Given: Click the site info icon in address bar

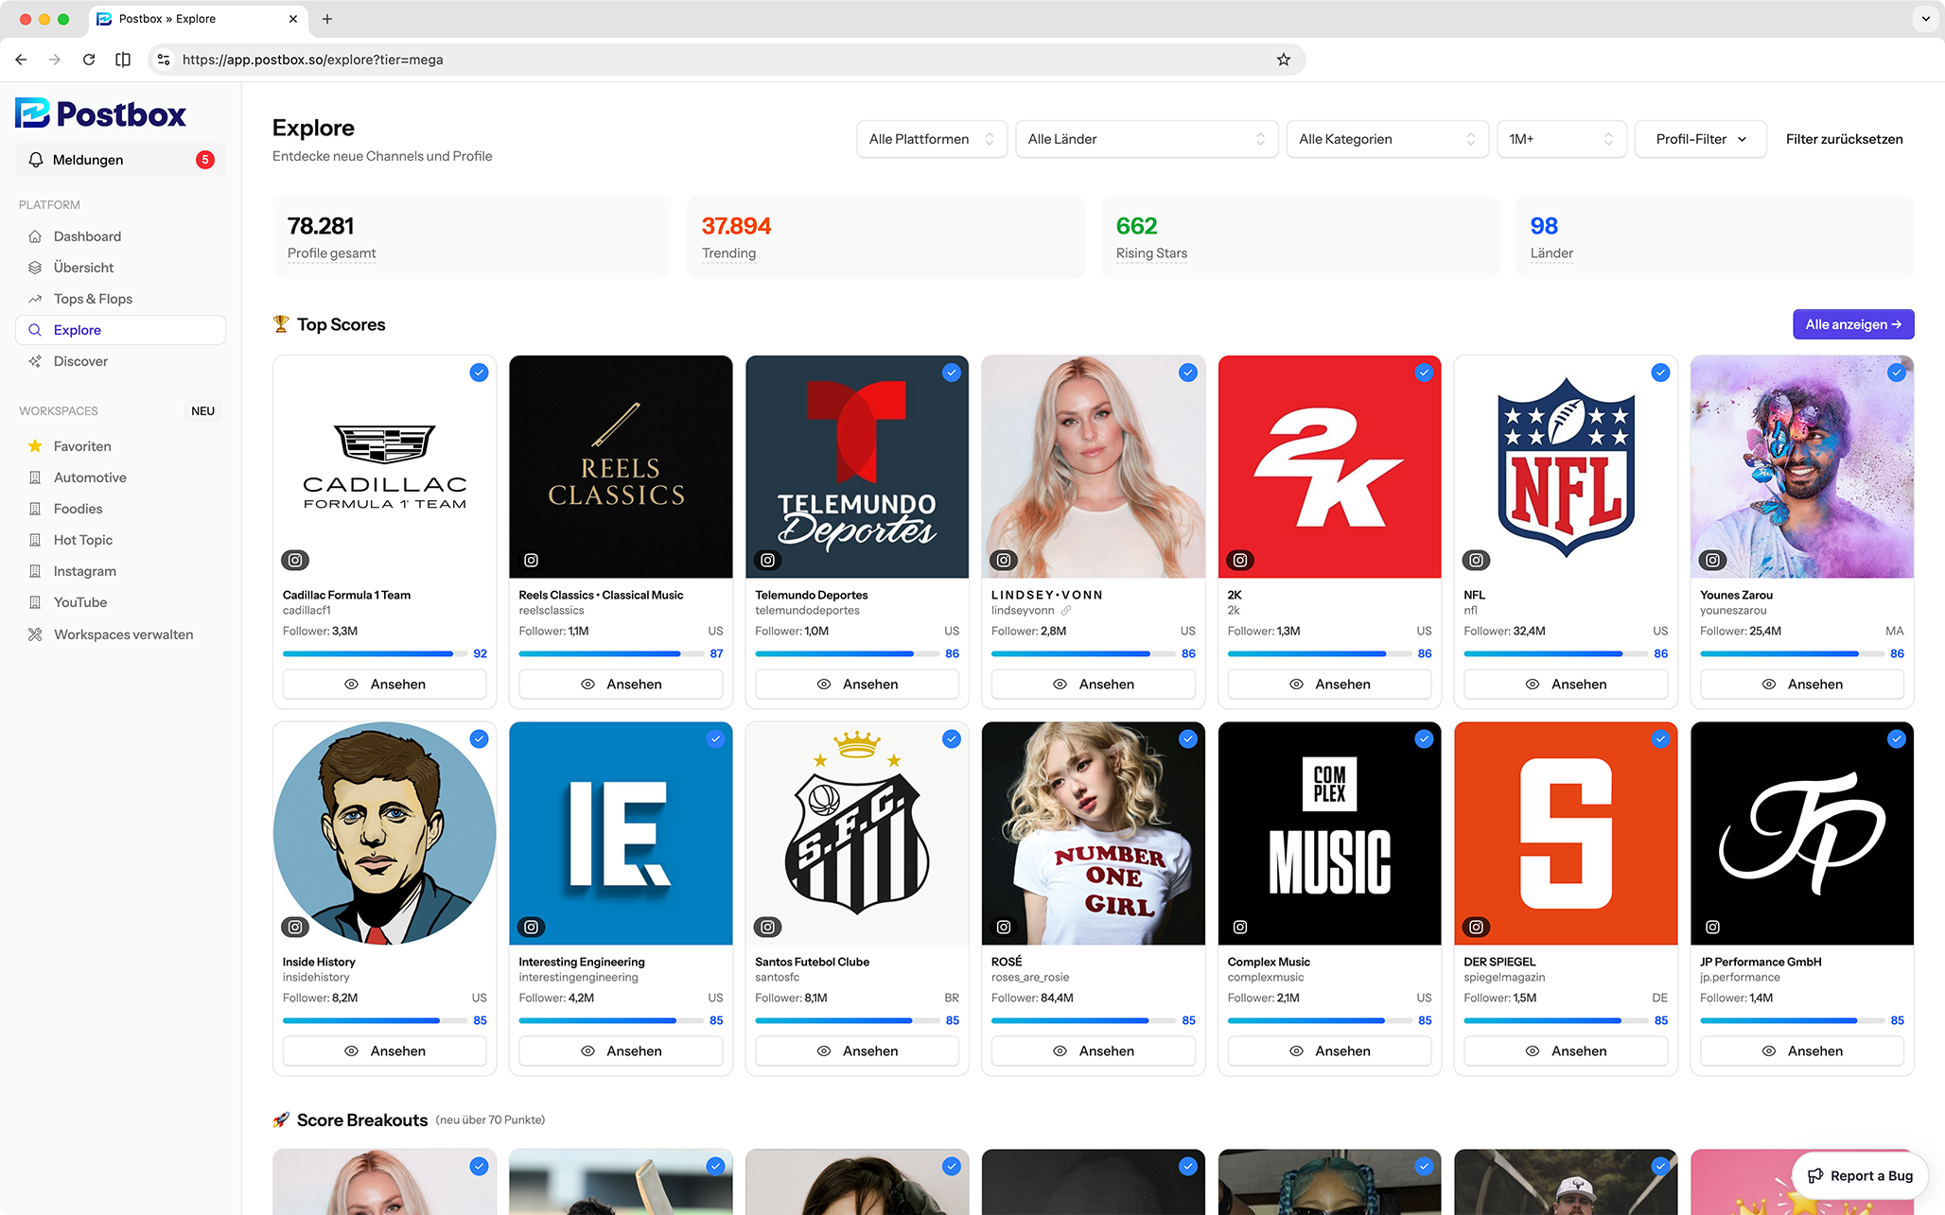Looking at the screenshot, I should 164,60.
